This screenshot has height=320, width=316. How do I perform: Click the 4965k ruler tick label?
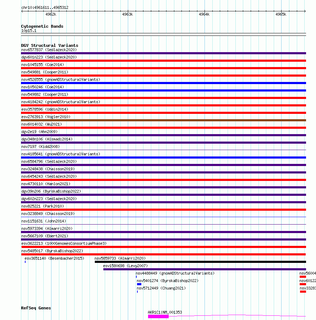tap(281, 14)
